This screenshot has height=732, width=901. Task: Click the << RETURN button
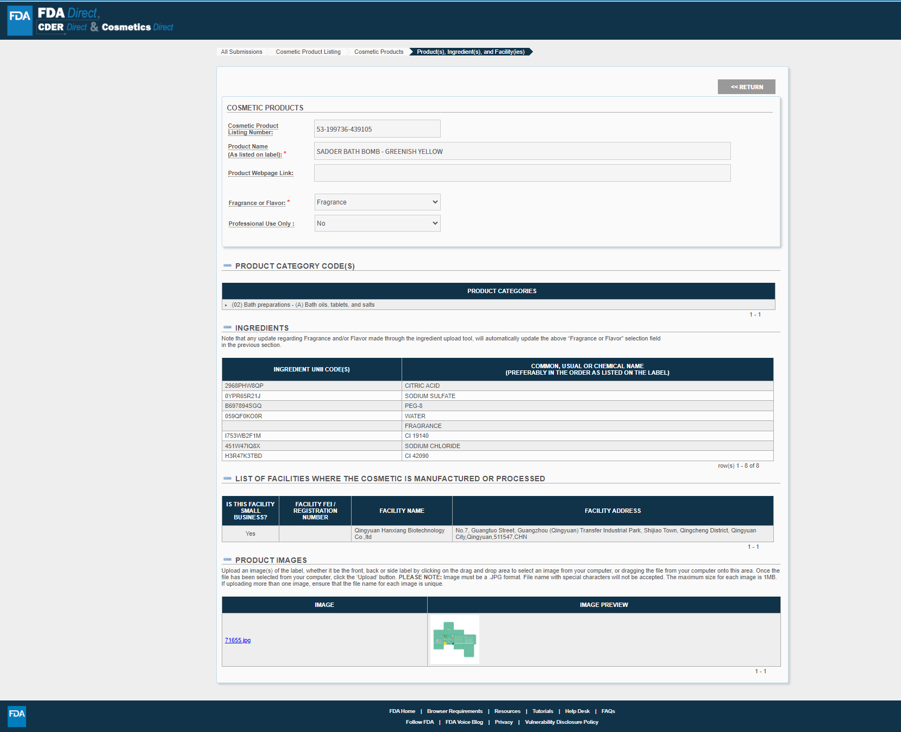coord(746,87)
